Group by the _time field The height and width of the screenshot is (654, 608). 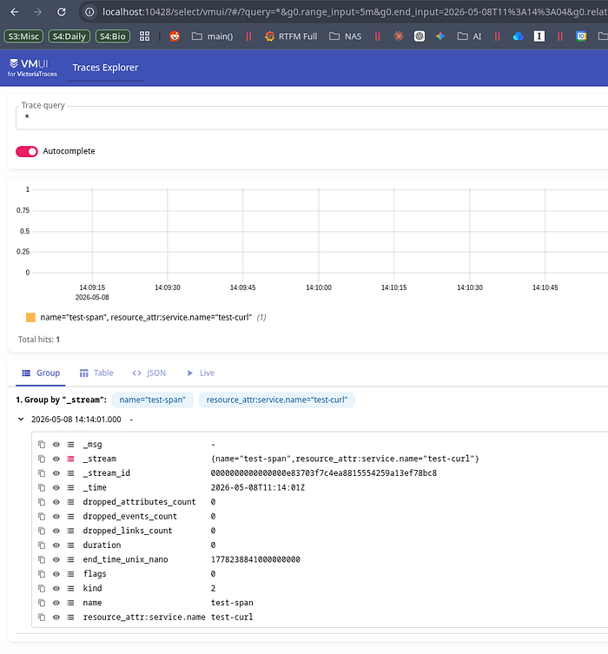(x=71, y=487)
